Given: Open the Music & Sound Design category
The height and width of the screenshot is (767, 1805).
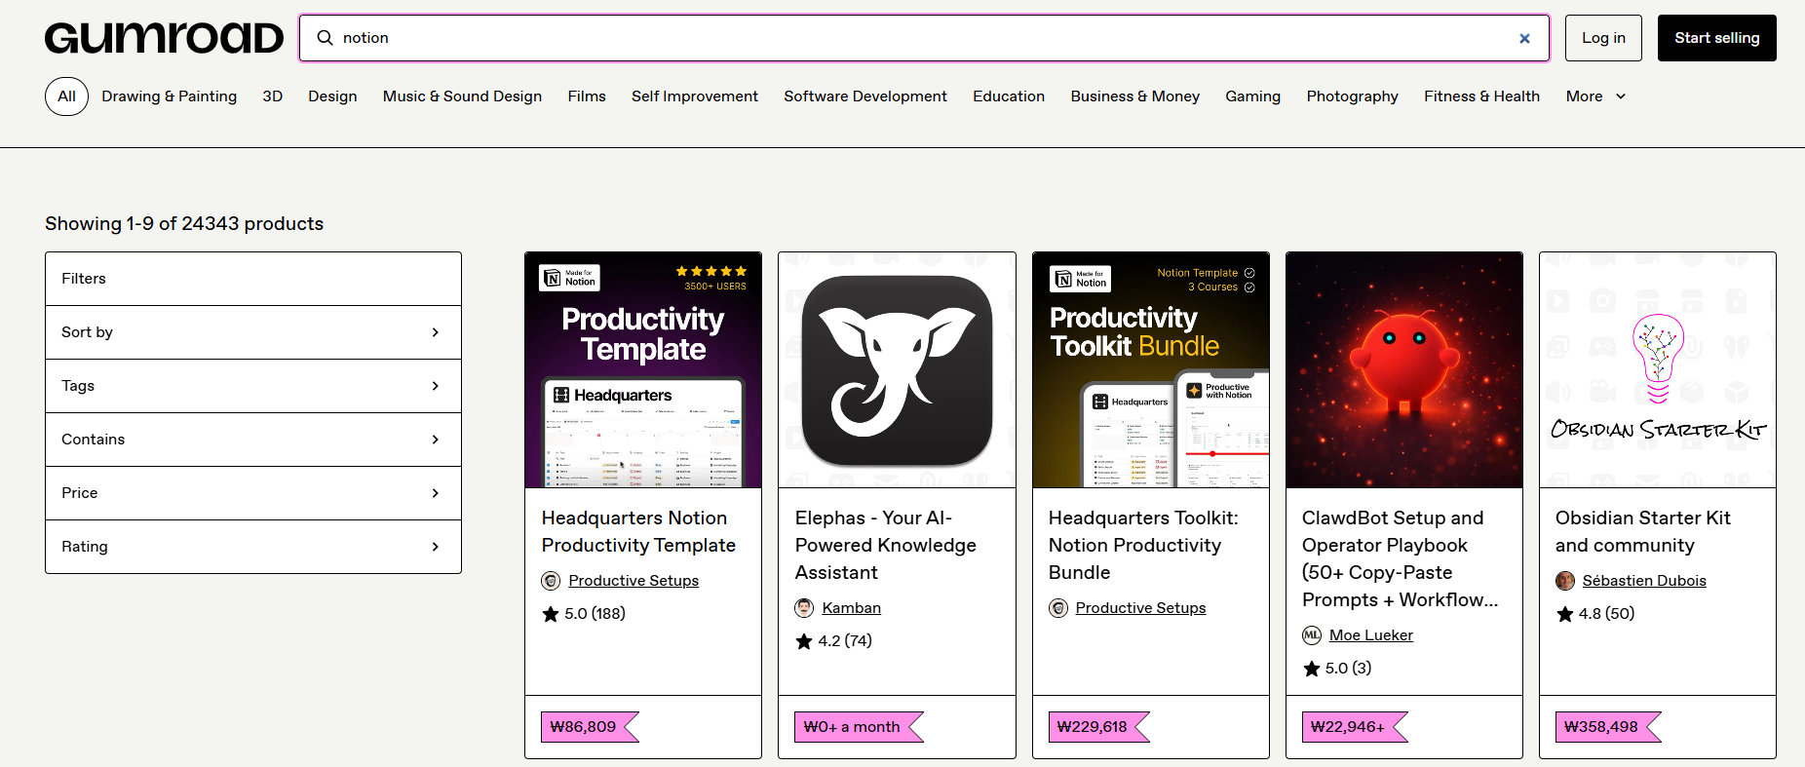Looking at the screenshot, I should 462,96.
